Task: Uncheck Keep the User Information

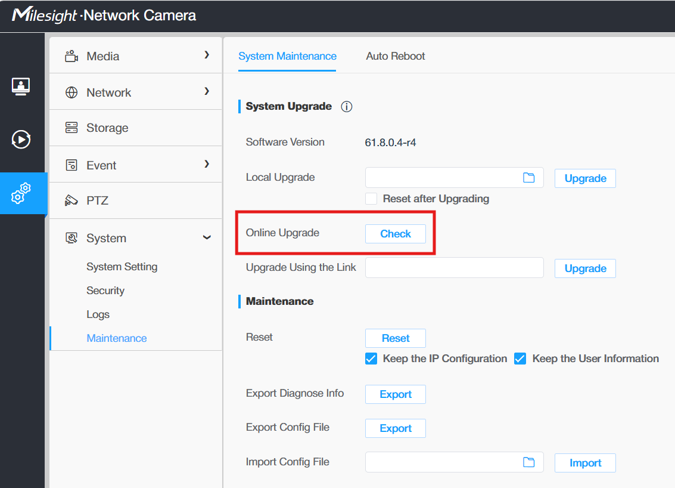Action: pyautogui.click(x=520, y=359)
